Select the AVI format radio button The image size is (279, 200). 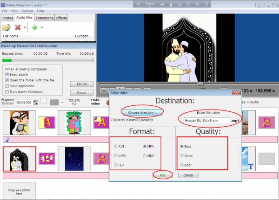[x=116, y=146]
